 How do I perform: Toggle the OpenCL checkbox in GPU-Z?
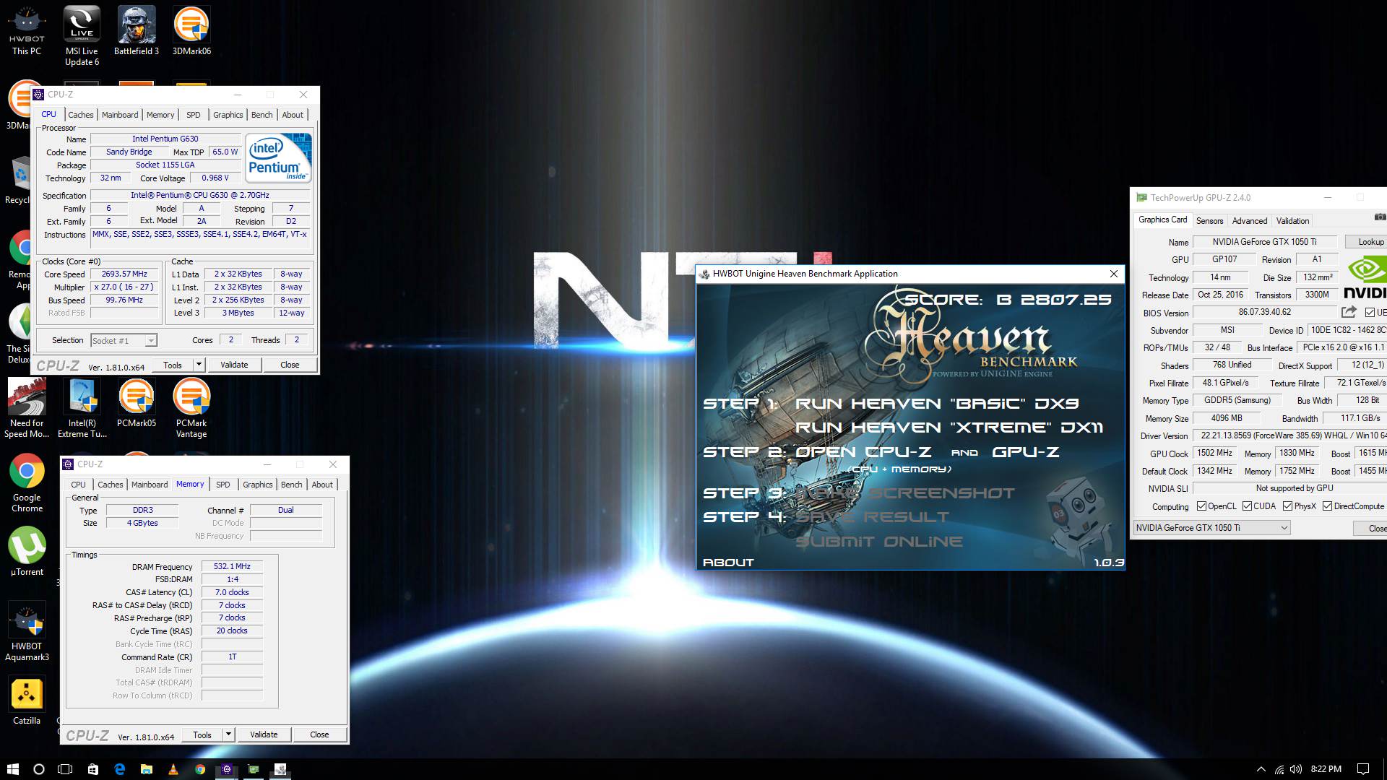(x=1201, y=506)
